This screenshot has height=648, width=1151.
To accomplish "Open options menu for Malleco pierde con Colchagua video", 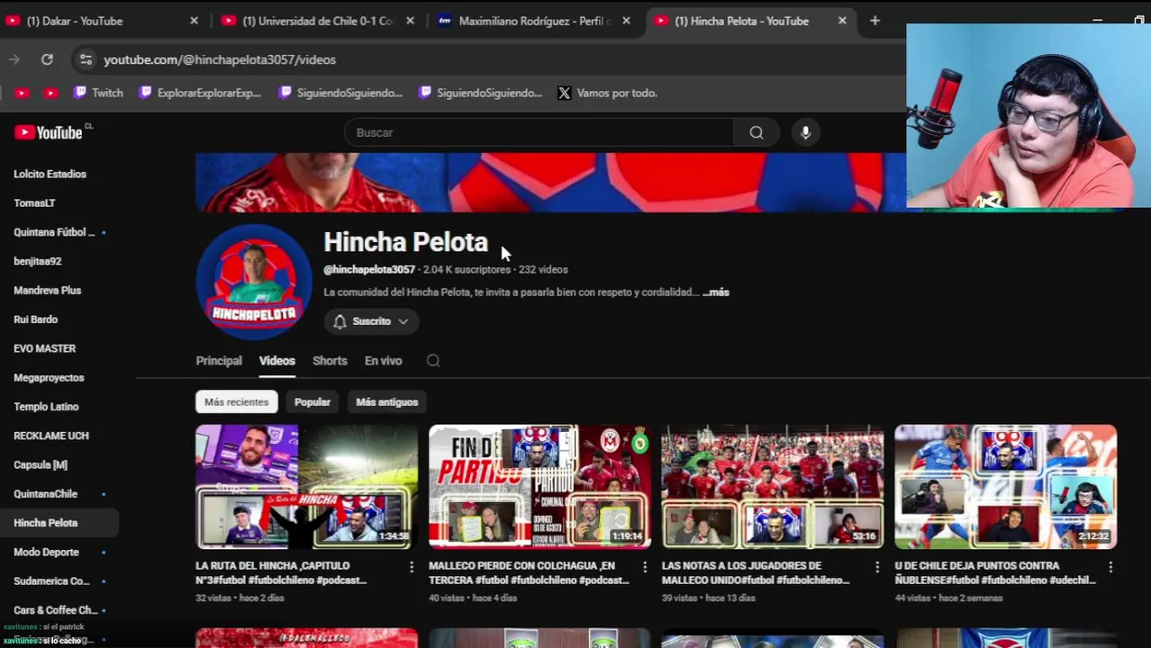I will click(644, 567).
